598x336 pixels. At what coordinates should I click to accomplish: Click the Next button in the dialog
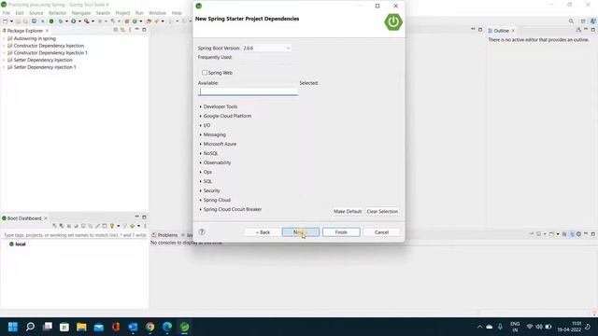[x=301, y=232]
